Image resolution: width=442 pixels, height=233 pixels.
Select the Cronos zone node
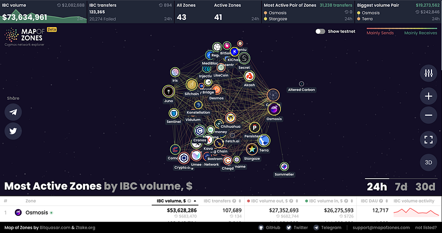click(199, 131)
